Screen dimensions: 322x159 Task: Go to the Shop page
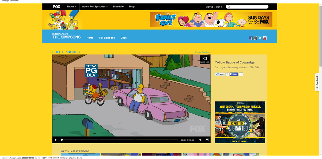tap(131, 6)
